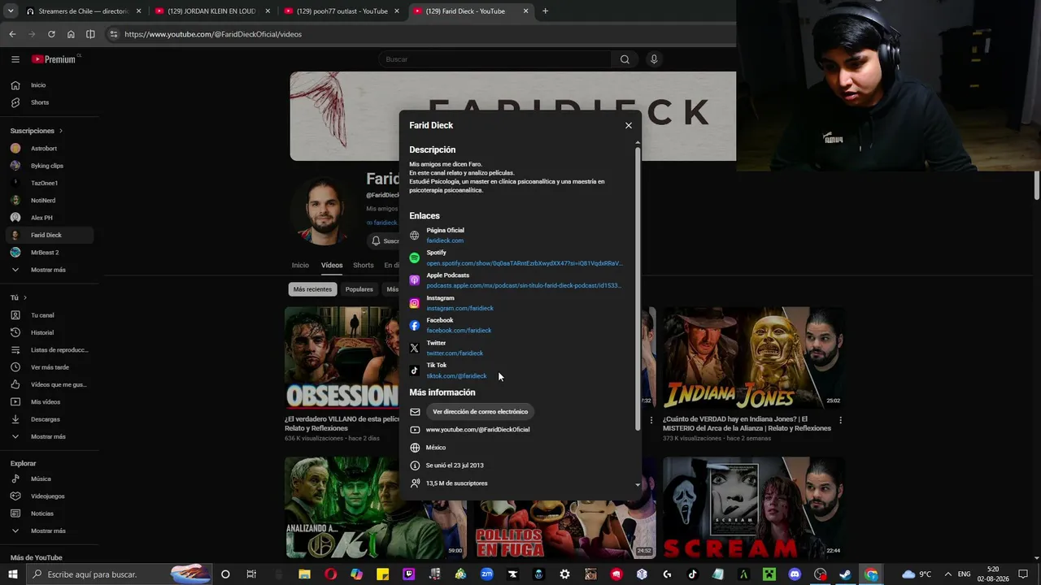Expand subscriptions with Mostrar más
The height and width of the screenshot is (585, 1041).
(x=49, y=270)
